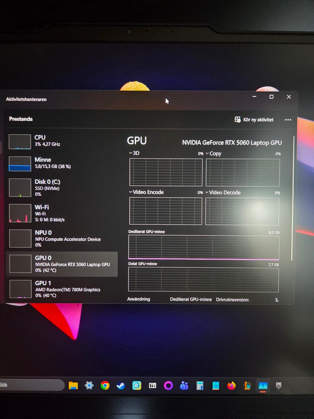Image resolution: width=314 pixels, height=419 pixels.
Task: Open Microsoft Teams from the taskbar
Action: (x=184, y=386)
